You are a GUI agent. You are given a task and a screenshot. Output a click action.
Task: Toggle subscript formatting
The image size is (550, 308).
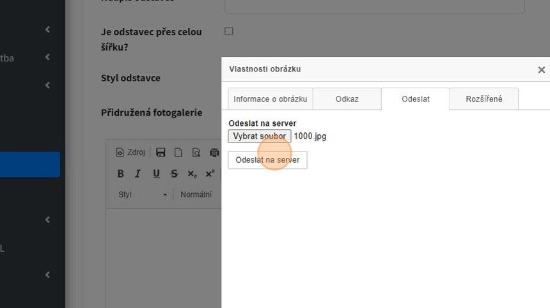click(x=192, y=174)
